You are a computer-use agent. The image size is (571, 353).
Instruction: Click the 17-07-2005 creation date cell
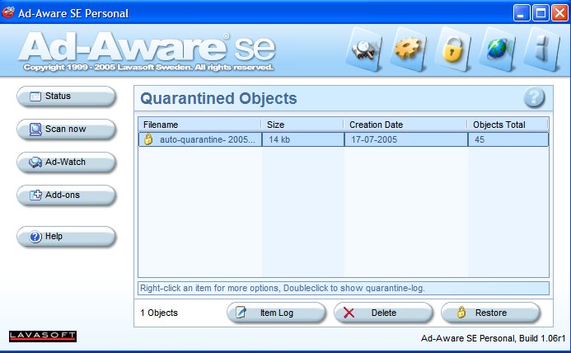[406, 139]
